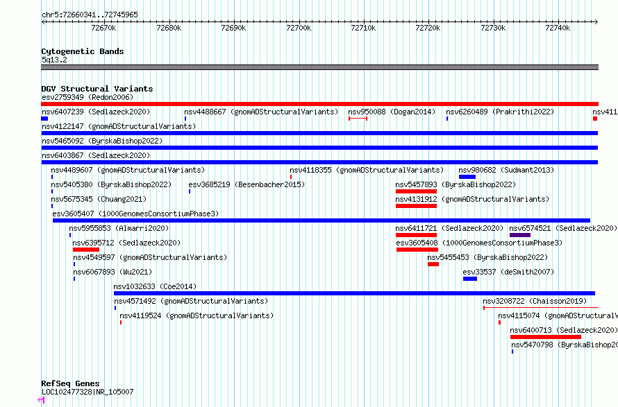618x407 pixels.
Task: Select the blue nsv980682 variant bar
Action: (x=467, y=177)
